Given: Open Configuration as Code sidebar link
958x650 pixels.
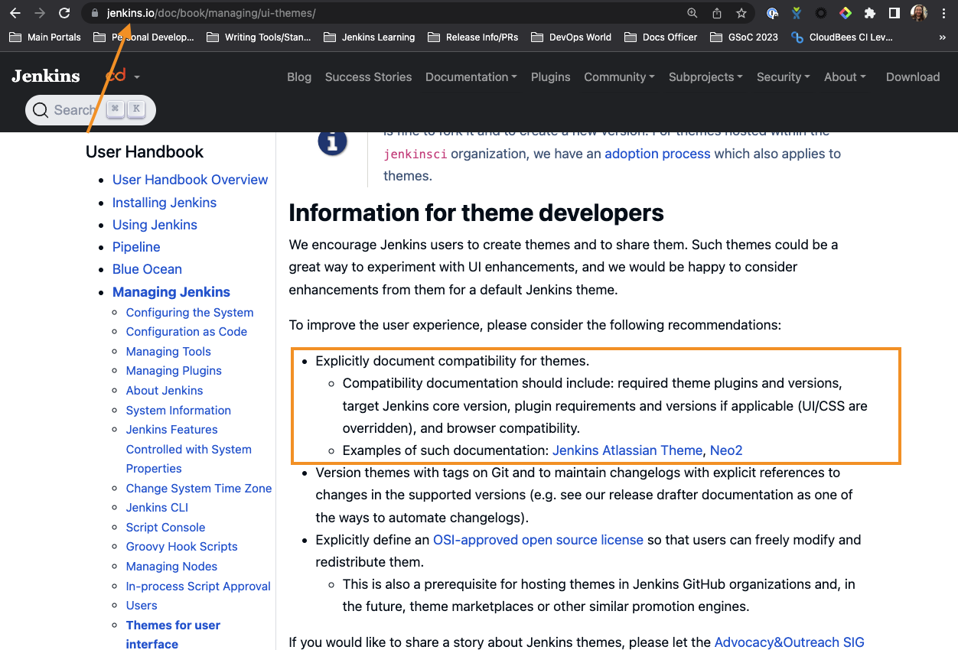Looking at the screenshot, I should (x=187, y=332).
